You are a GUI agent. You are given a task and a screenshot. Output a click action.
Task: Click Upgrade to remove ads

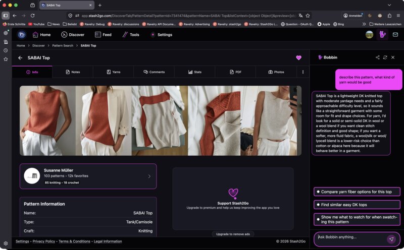[232, 234]
